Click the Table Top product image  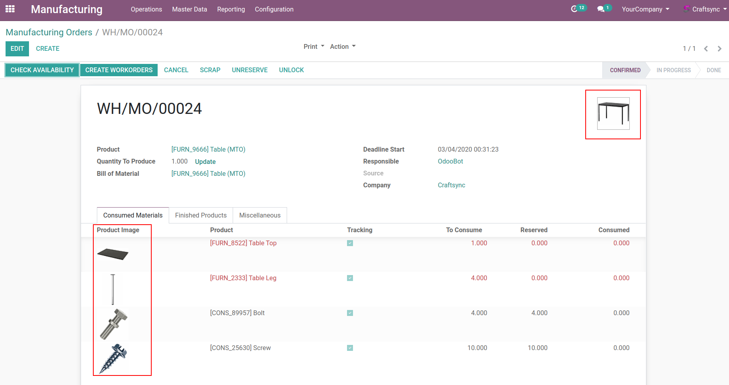pos(113,254)
